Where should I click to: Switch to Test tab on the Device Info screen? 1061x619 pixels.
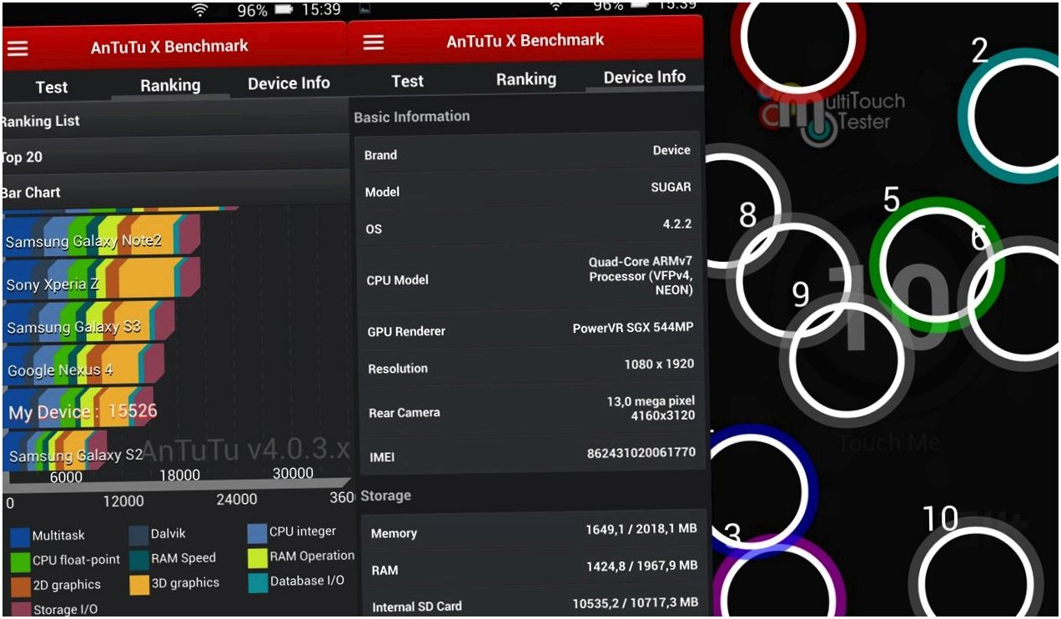[407, 81]
